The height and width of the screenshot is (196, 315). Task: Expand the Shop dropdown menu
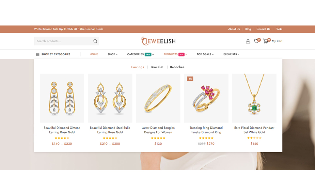click(112, 54)
